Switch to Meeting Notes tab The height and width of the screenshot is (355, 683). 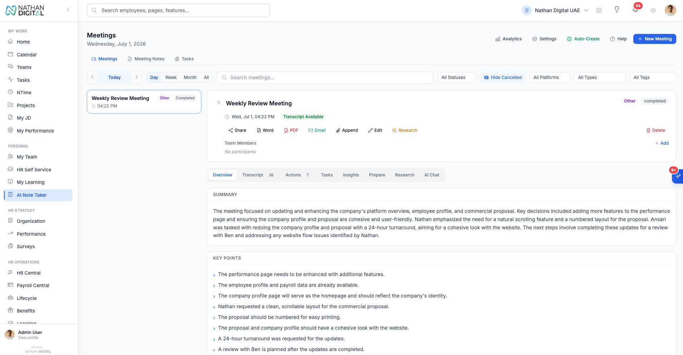[146, 59]
